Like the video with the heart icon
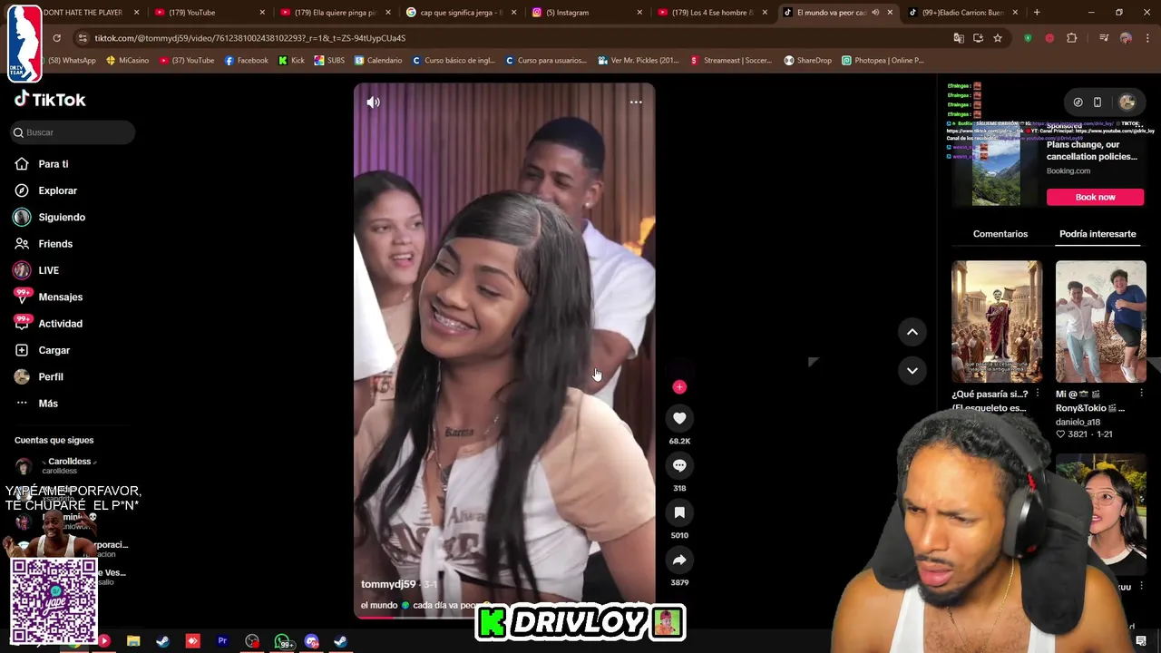 [x=679, y=418]
